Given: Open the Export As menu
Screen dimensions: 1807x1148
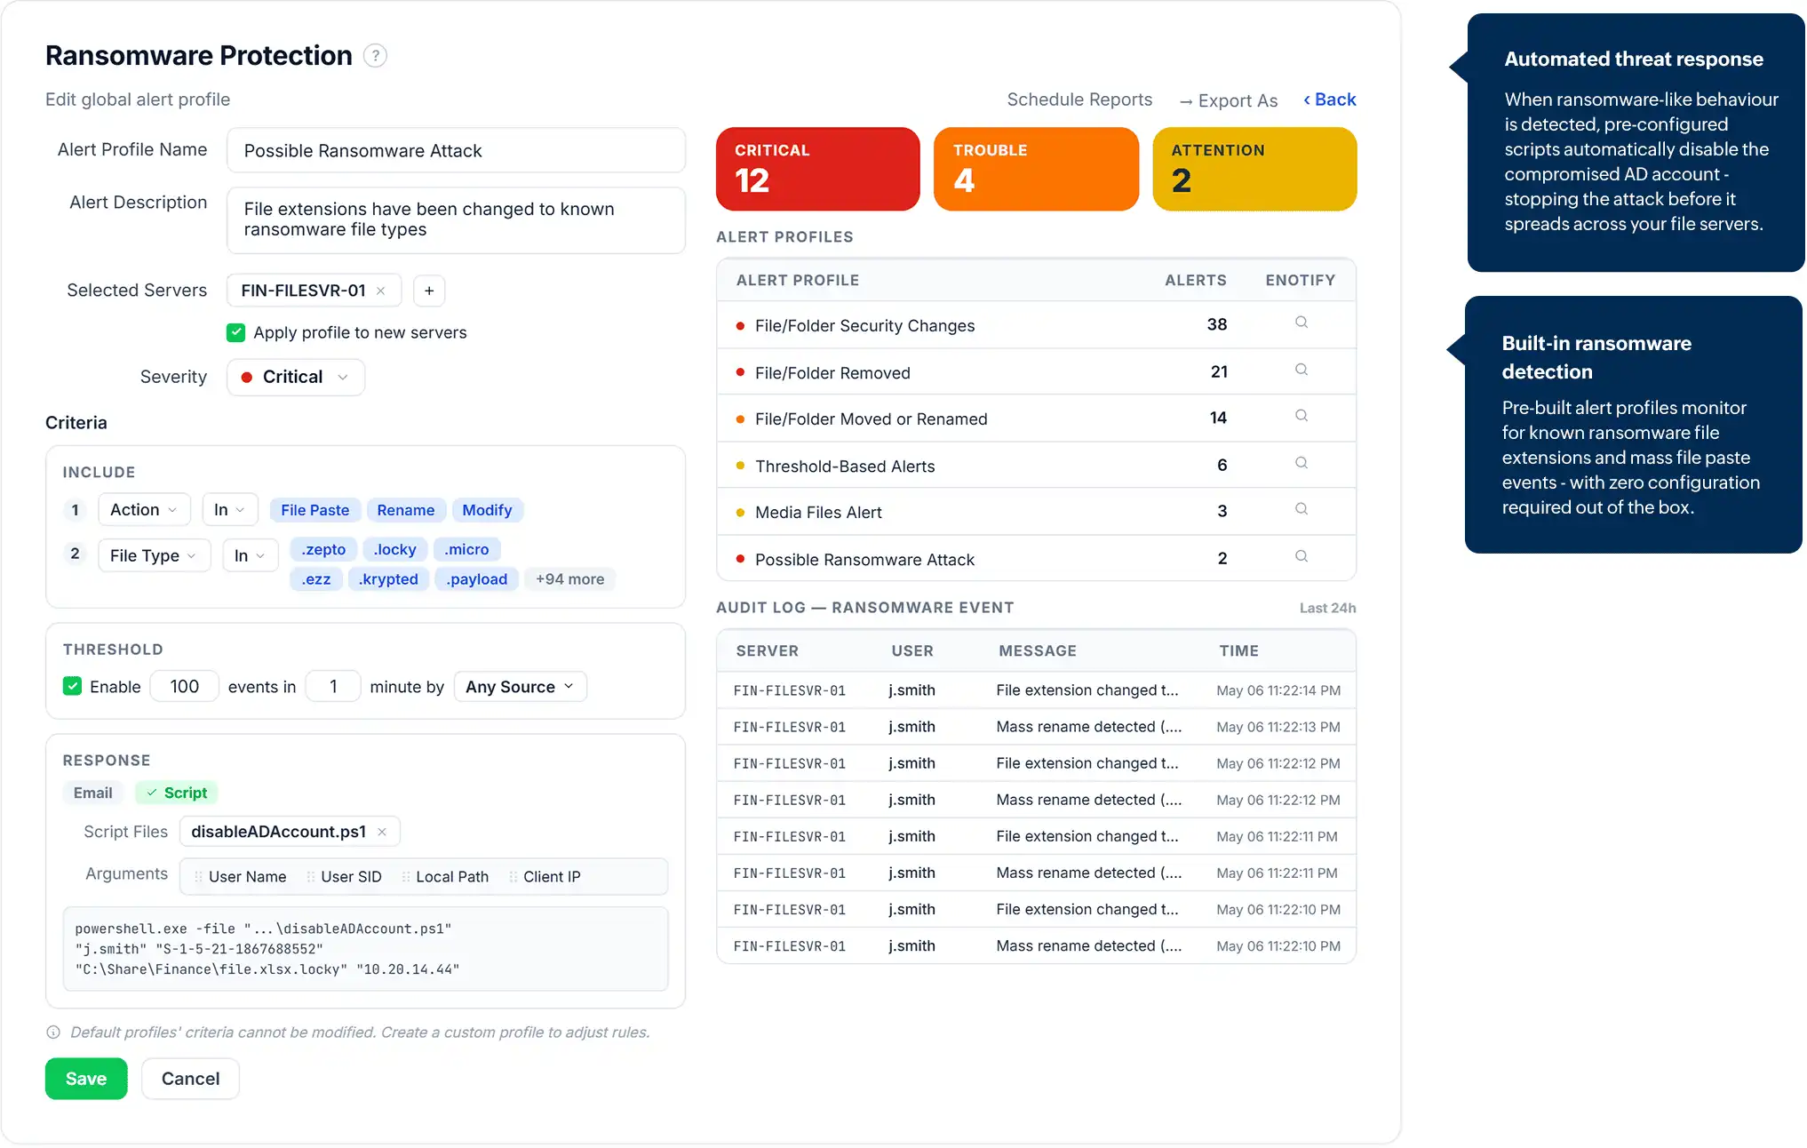Looking at the screenshot, I should pos(1229,100).
